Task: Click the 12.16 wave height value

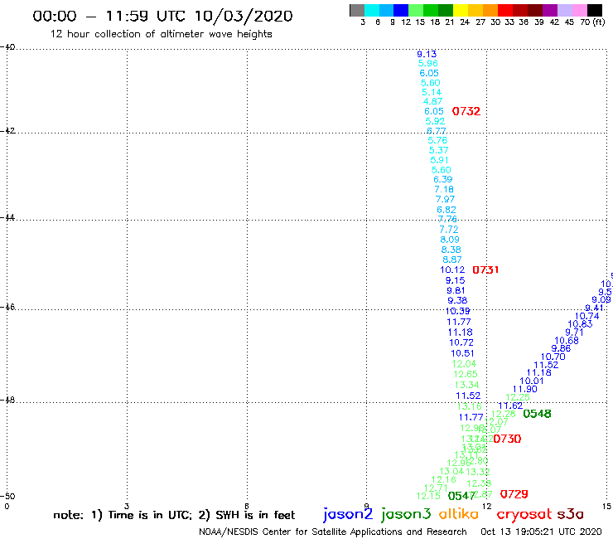Action: (x=444, y=479)
